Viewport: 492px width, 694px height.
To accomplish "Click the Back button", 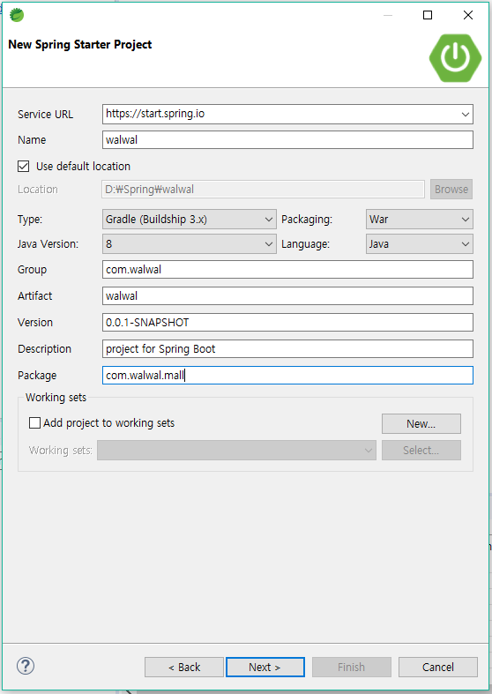I will click(x=184, y=667).
